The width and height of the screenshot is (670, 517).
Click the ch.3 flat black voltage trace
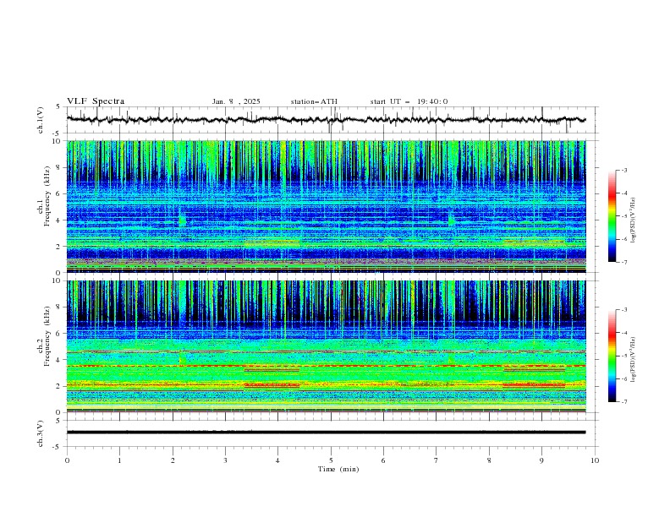[326, 433]
